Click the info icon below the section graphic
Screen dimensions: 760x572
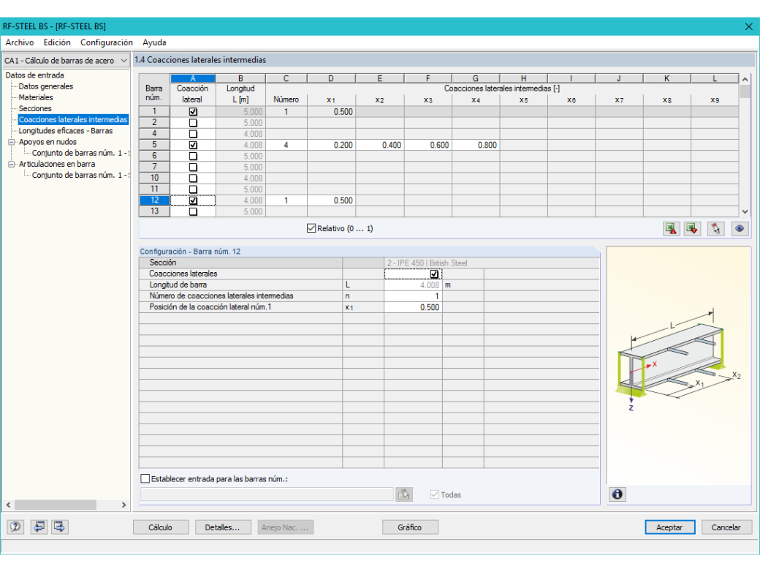(617, 494)
